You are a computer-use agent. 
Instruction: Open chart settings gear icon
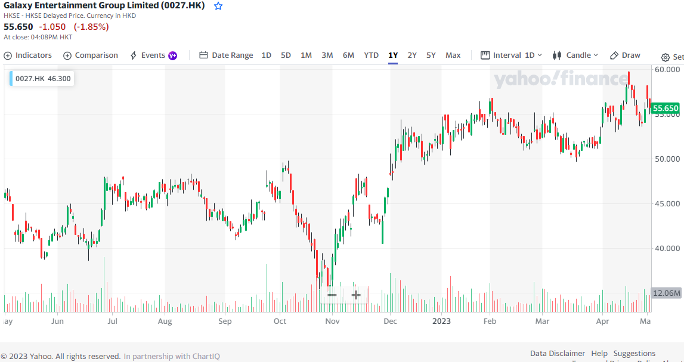click(666, 57)
